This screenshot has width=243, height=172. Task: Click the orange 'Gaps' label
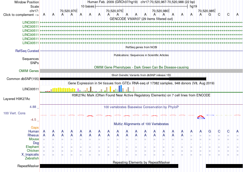coord(35,127)
